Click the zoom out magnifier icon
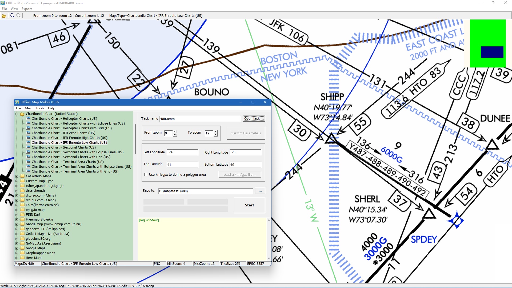Viewport: 512px width, 288px height. tap(12, 15)
